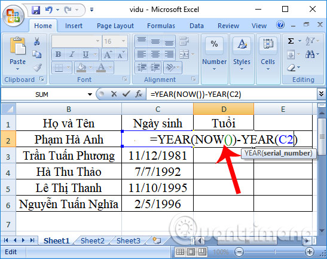
Task: Customize Quick Access Toolbar dropdown
Action: pyautogui.click(x=91, y=10)
